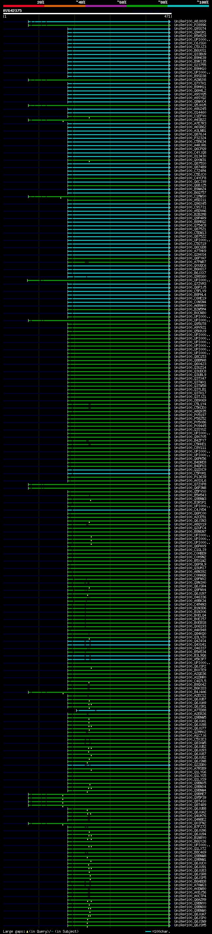Select hit UniRef100_O46336
This screenshot has height=934, width=212.
190,597
